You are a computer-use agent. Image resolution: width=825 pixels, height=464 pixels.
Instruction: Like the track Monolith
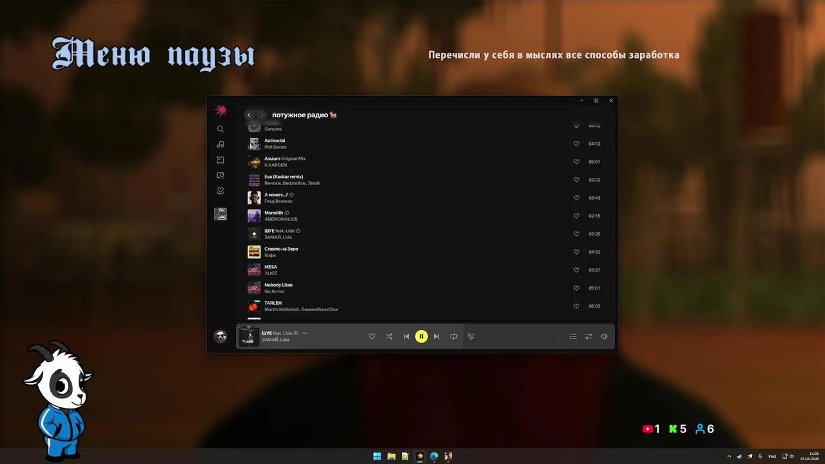point(576,216)
